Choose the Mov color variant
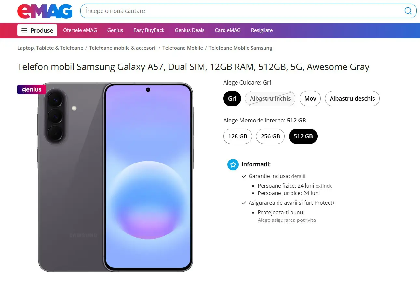This screenshot has width=420, height=284. (310, 99)
